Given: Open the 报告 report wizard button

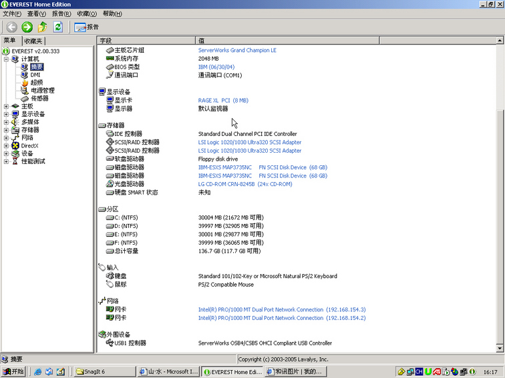Looking at the screenshot, I should tap(86, 27).
